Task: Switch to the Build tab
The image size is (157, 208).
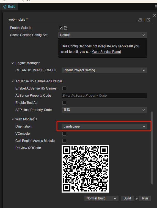Action: [9, 7]
